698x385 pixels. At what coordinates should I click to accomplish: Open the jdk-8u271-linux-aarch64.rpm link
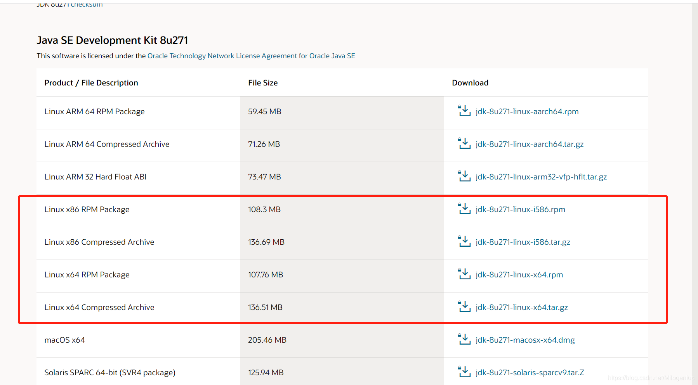point(527,111)
